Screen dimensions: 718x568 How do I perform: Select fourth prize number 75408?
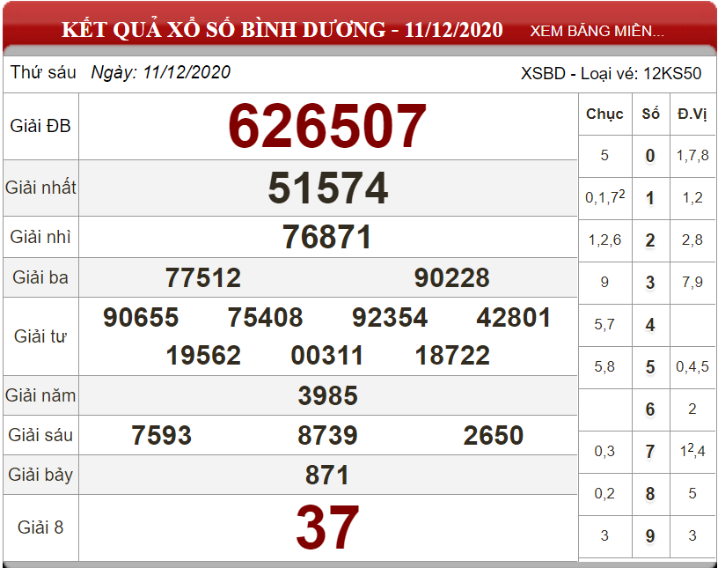pyautogui.click(x=265, y=317)
